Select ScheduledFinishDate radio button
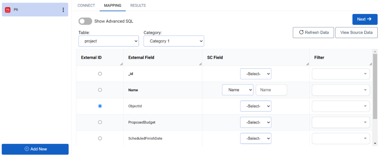The height and width of the screenshot is (157, 381). 100,138
